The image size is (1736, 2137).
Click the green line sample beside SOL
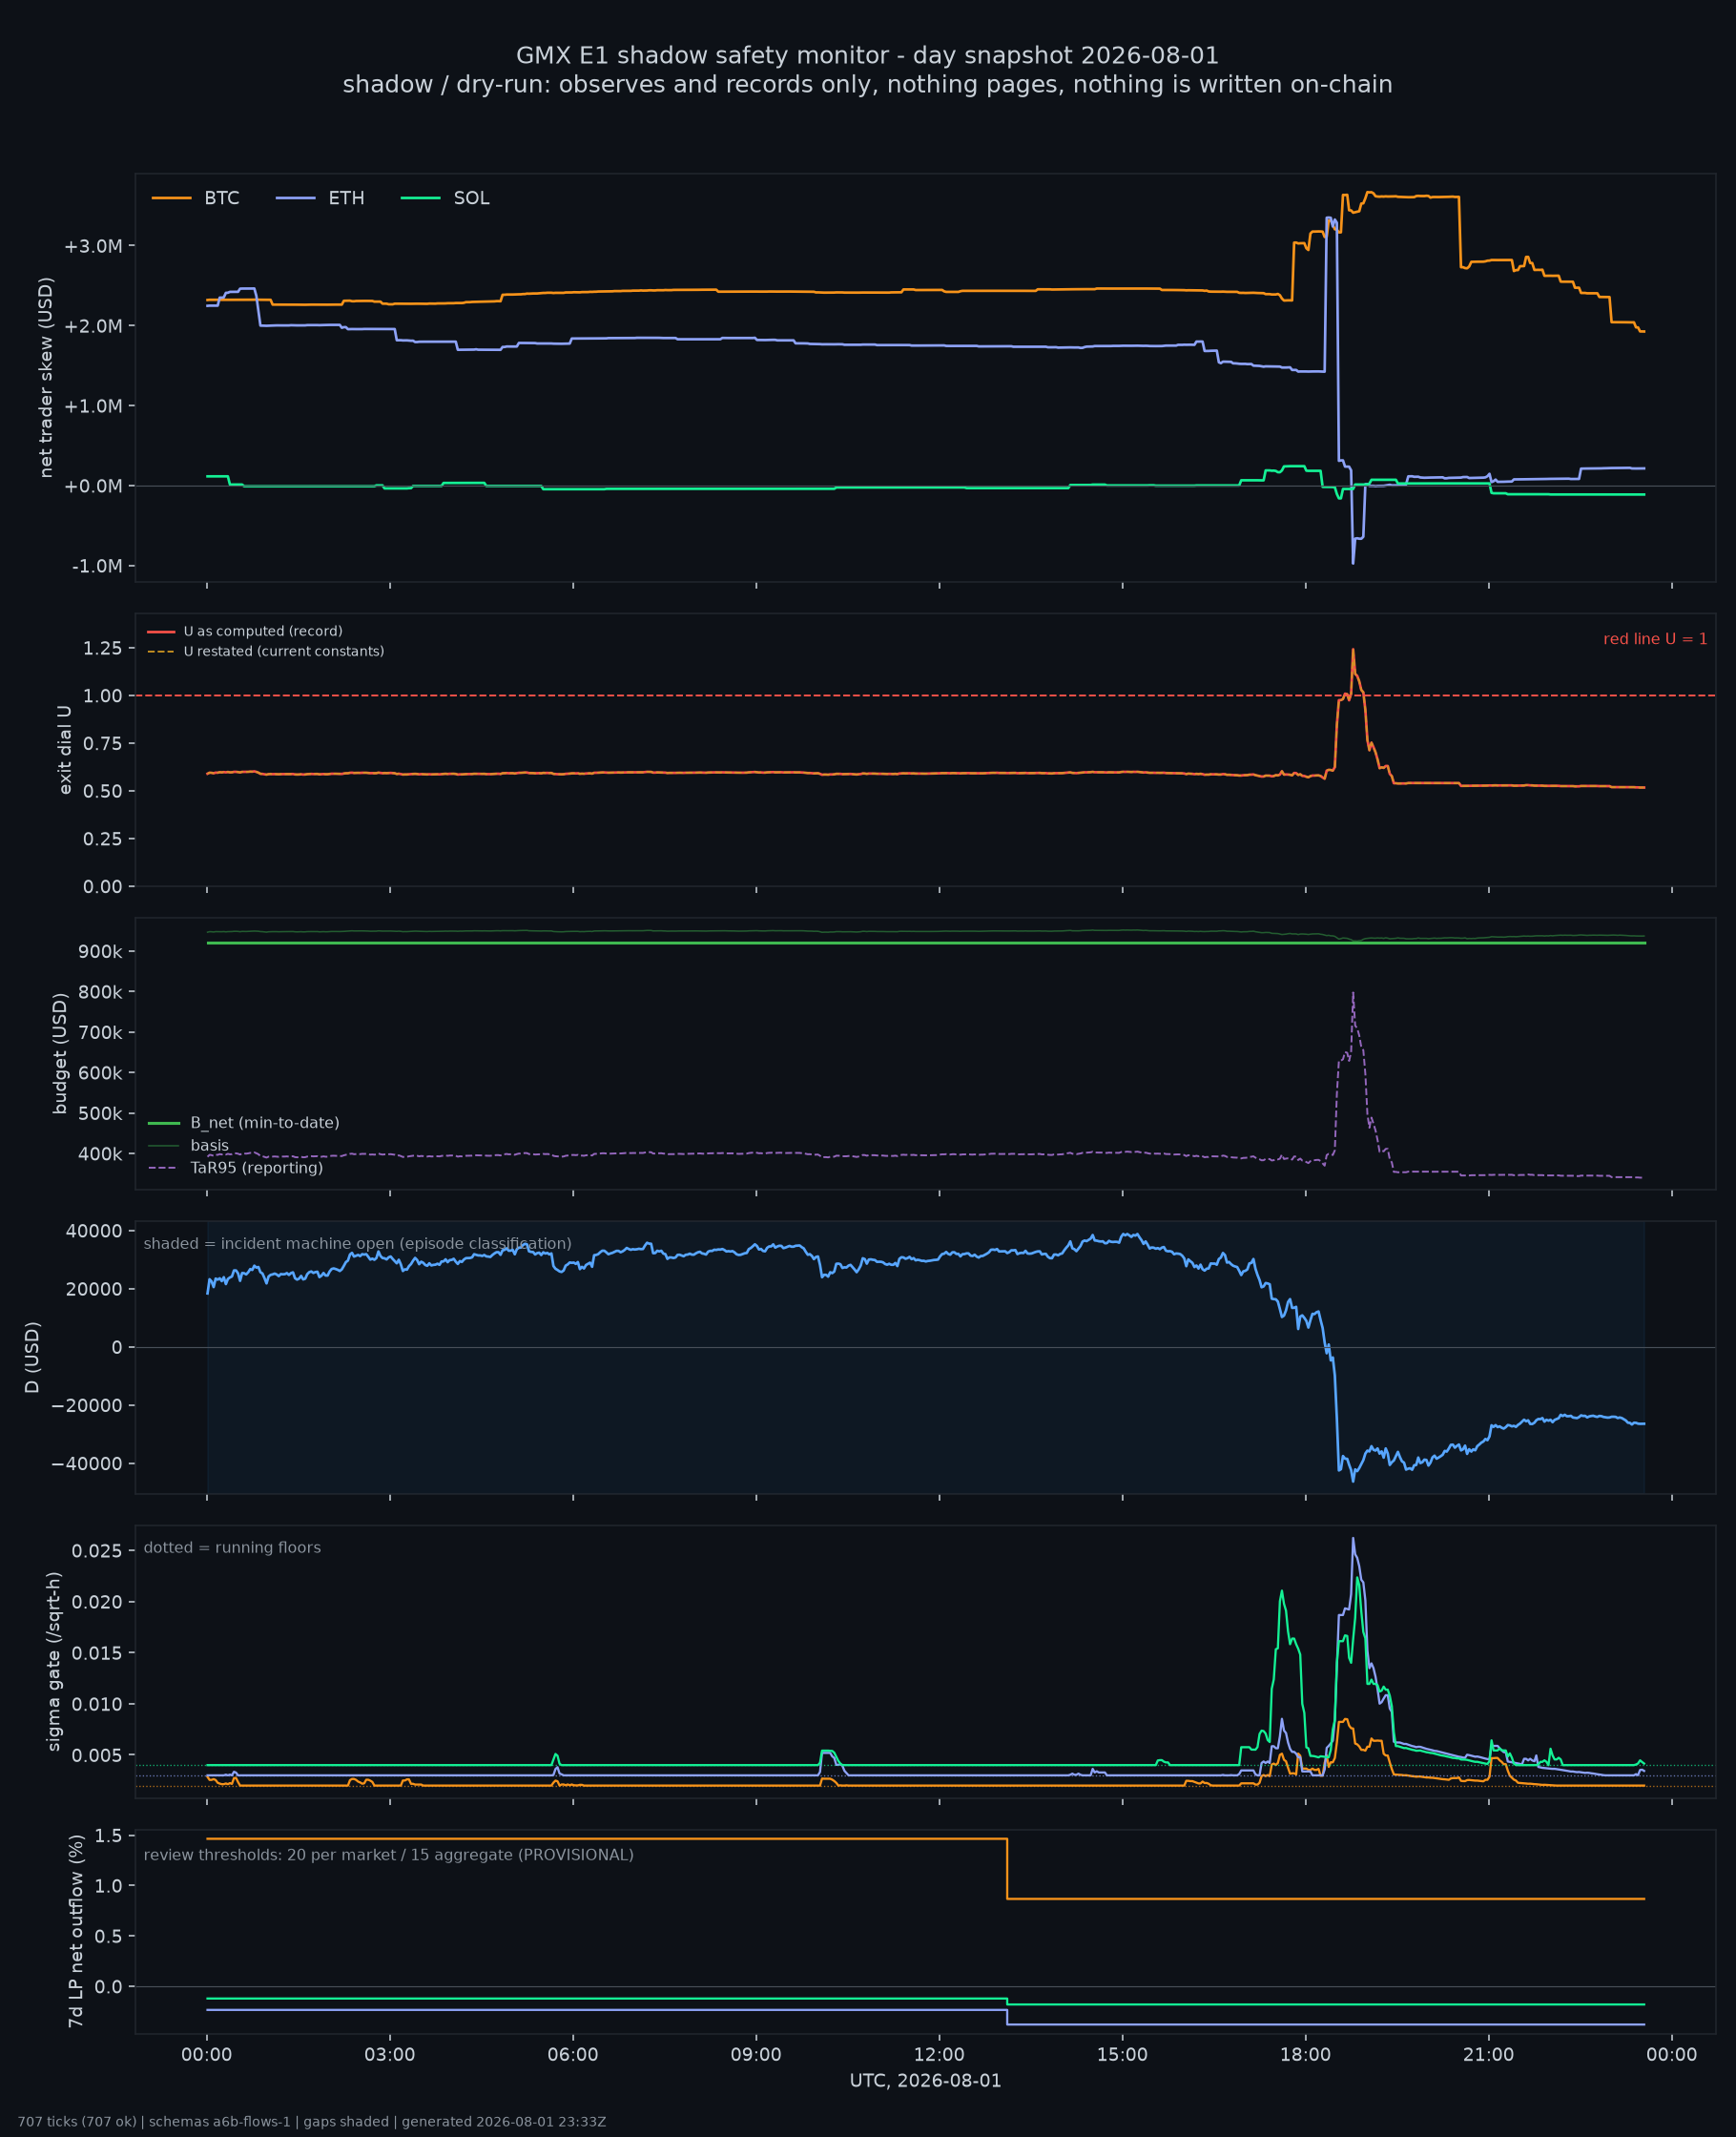click(421, 198)
